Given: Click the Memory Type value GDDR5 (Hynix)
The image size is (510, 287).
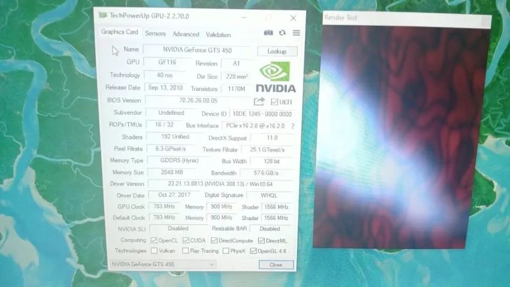Looking at the screenshot, I should pyautogui.click(x=179, y=160).
